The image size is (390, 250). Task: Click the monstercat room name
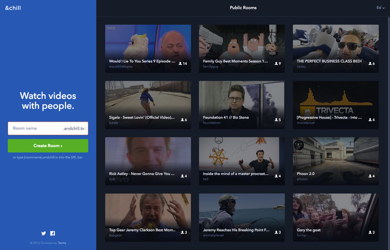(305, 123)
